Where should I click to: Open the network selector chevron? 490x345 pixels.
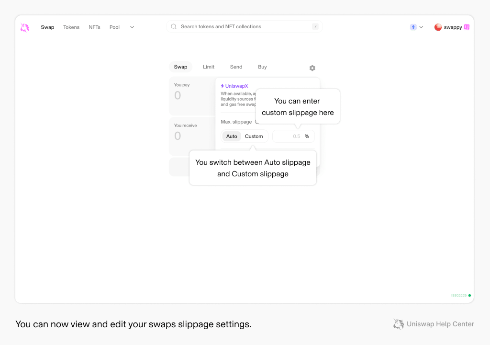[x=421, y=27]
